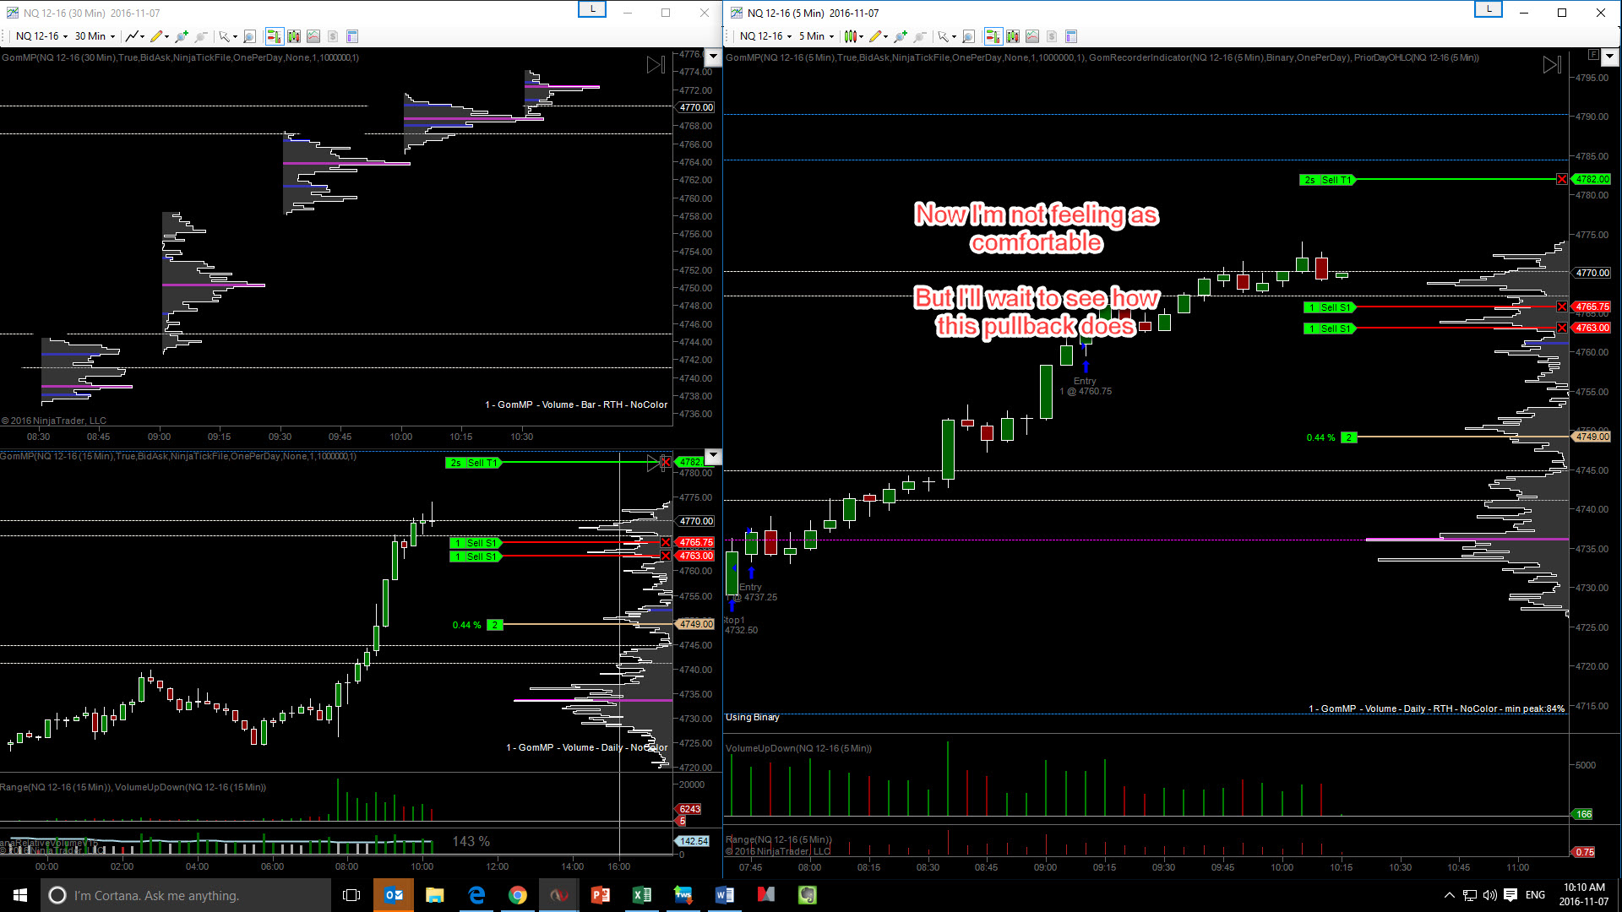Open the candlestick chart style selector in the 5 Min window
The width and height of the screenshot is (1622, 912).
click(853, 36)
